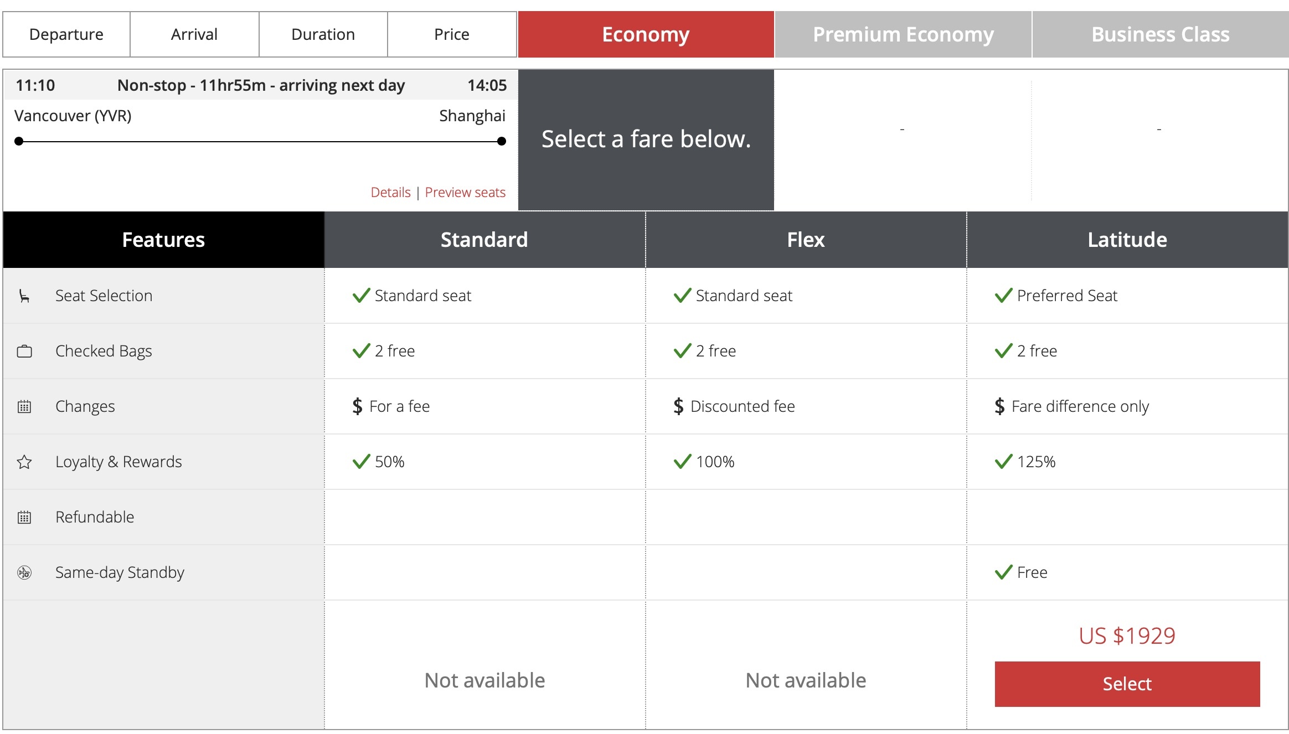
Task: Select the Latitude fare for US $1929
Action: click(1127, 684)
